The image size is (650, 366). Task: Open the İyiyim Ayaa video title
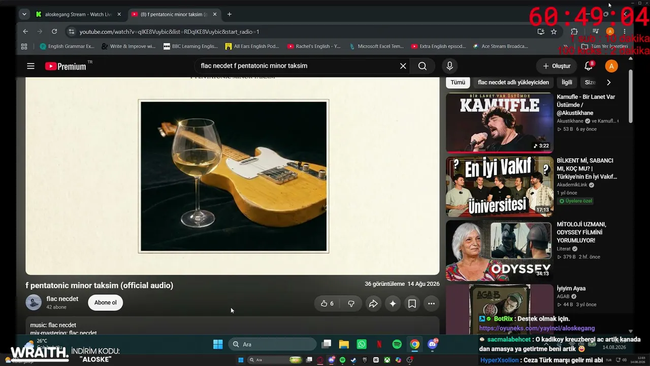coord(571,289)
